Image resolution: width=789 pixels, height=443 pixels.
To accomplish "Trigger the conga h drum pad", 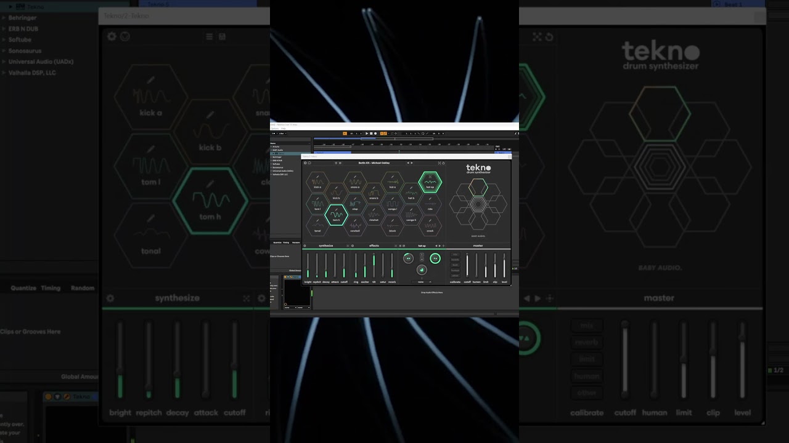I will [x=411, y=216].
